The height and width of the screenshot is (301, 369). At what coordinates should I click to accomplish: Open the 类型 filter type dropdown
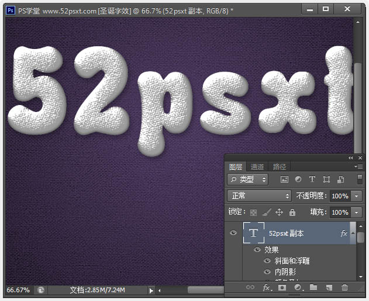(x=248, y=180)
